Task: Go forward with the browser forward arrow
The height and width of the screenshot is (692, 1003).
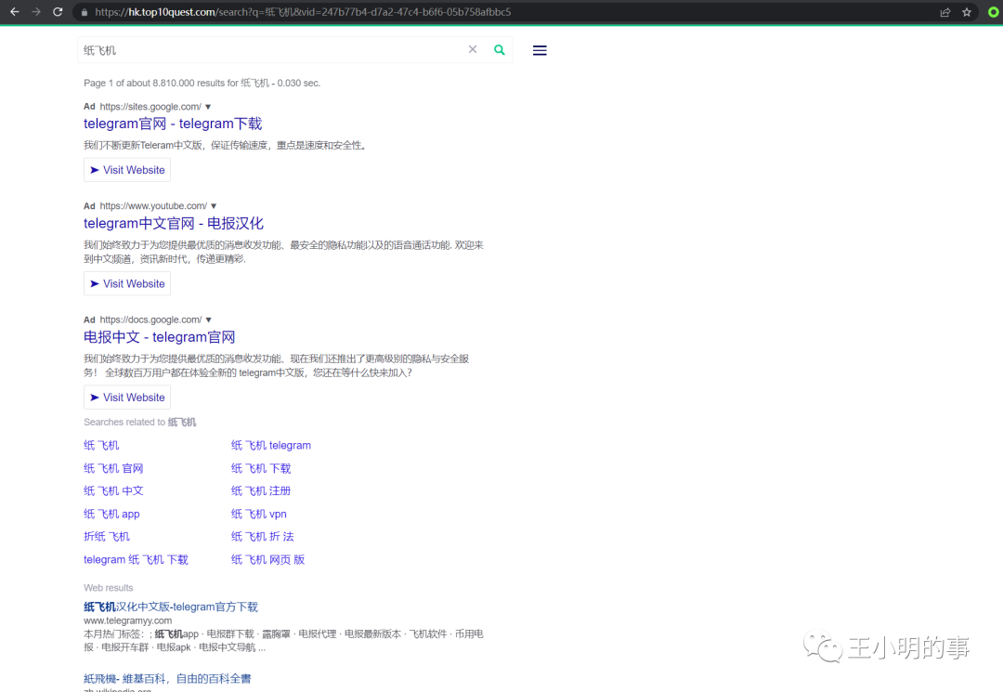Action: pos(36,11)
